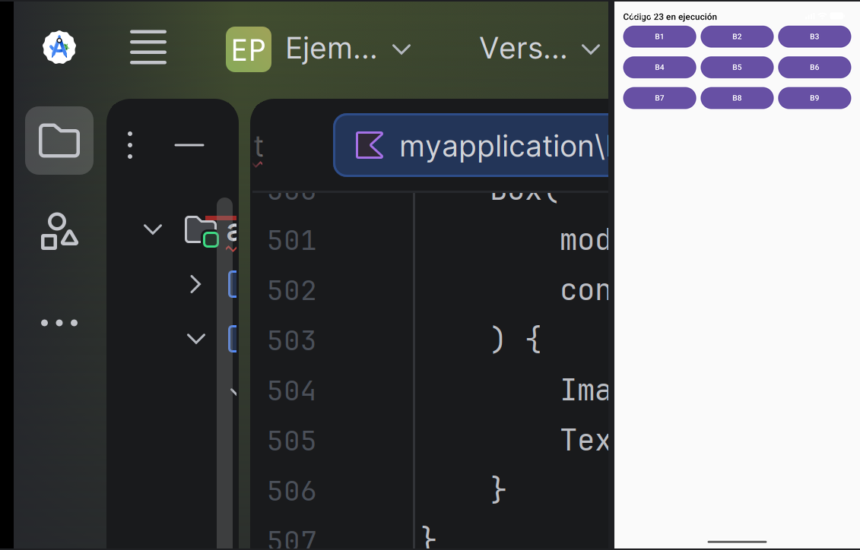Click the 'Código 23 en ejecución' title text

click(x=670, y=17)
